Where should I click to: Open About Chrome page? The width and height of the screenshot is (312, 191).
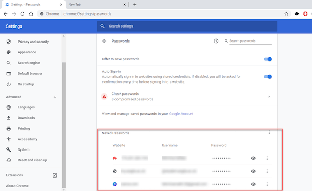coord(17,186)
